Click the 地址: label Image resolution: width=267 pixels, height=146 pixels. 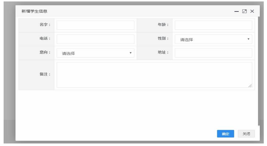tap(163, 52)
